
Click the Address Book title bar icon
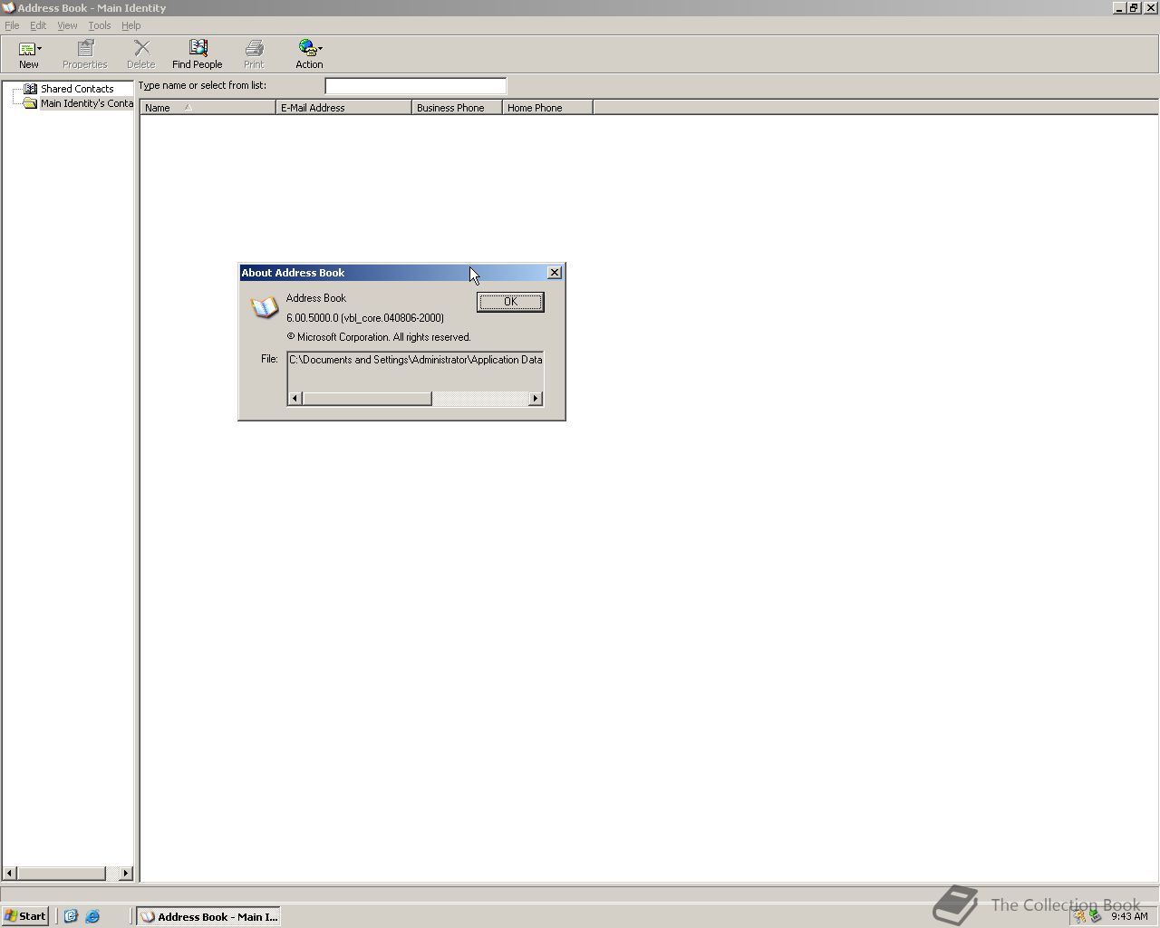[x=8, y=7]
